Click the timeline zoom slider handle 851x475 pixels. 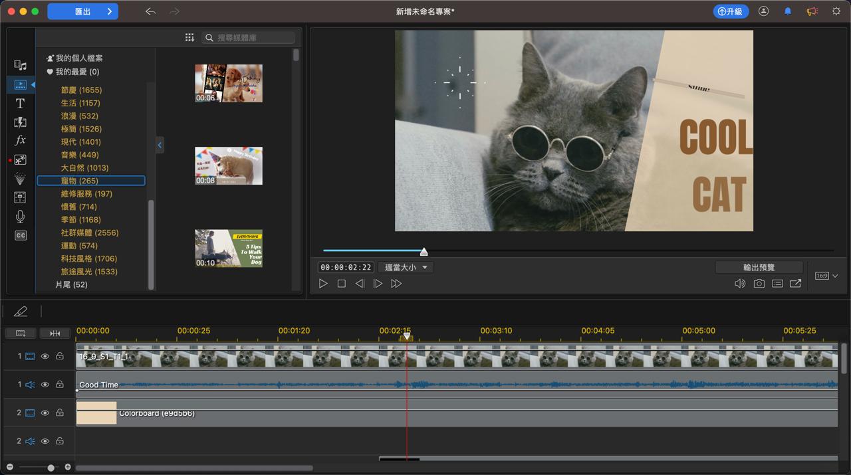(51, 468)
